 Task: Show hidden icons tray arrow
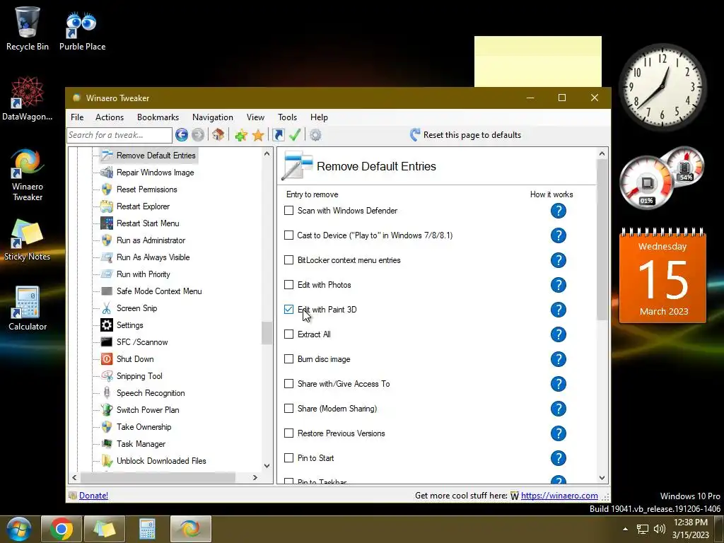pos(625,529)
